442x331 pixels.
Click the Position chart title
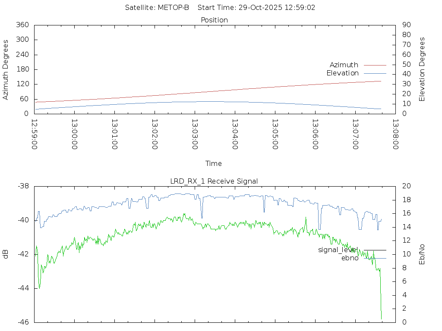click(x=215, y=20)
